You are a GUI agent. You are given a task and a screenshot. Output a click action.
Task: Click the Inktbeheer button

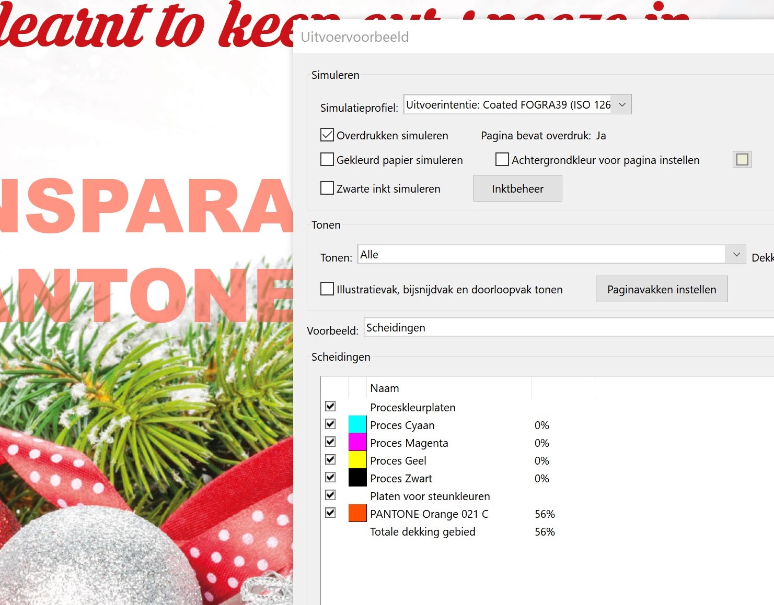(517, 188)
